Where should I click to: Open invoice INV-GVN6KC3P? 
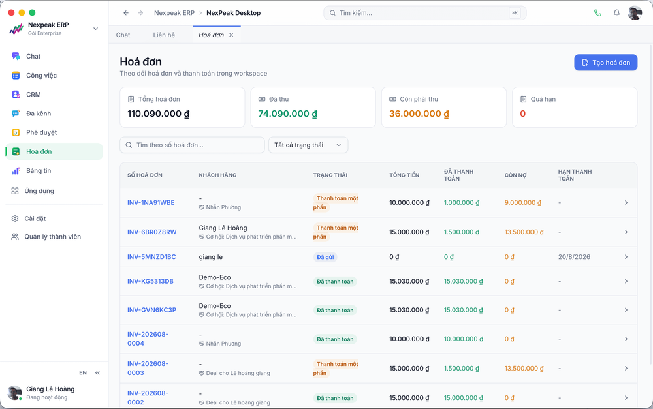pos(151,310)
